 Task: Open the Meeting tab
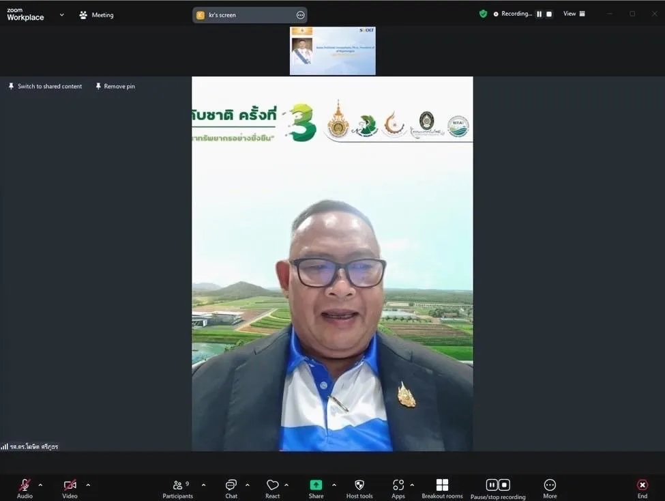coord(96,15)
